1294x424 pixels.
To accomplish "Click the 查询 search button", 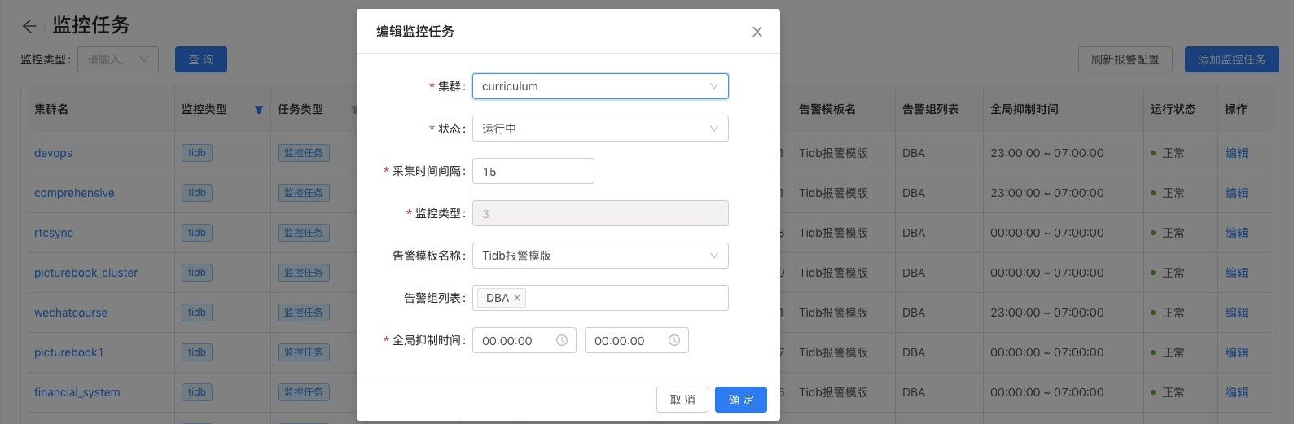I will click(x=201, y=59).
